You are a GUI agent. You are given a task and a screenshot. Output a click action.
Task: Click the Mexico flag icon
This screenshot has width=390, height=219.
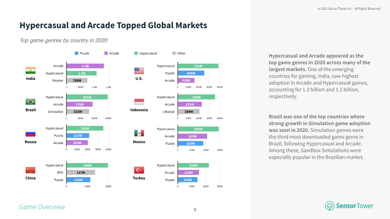pos(139,133)
